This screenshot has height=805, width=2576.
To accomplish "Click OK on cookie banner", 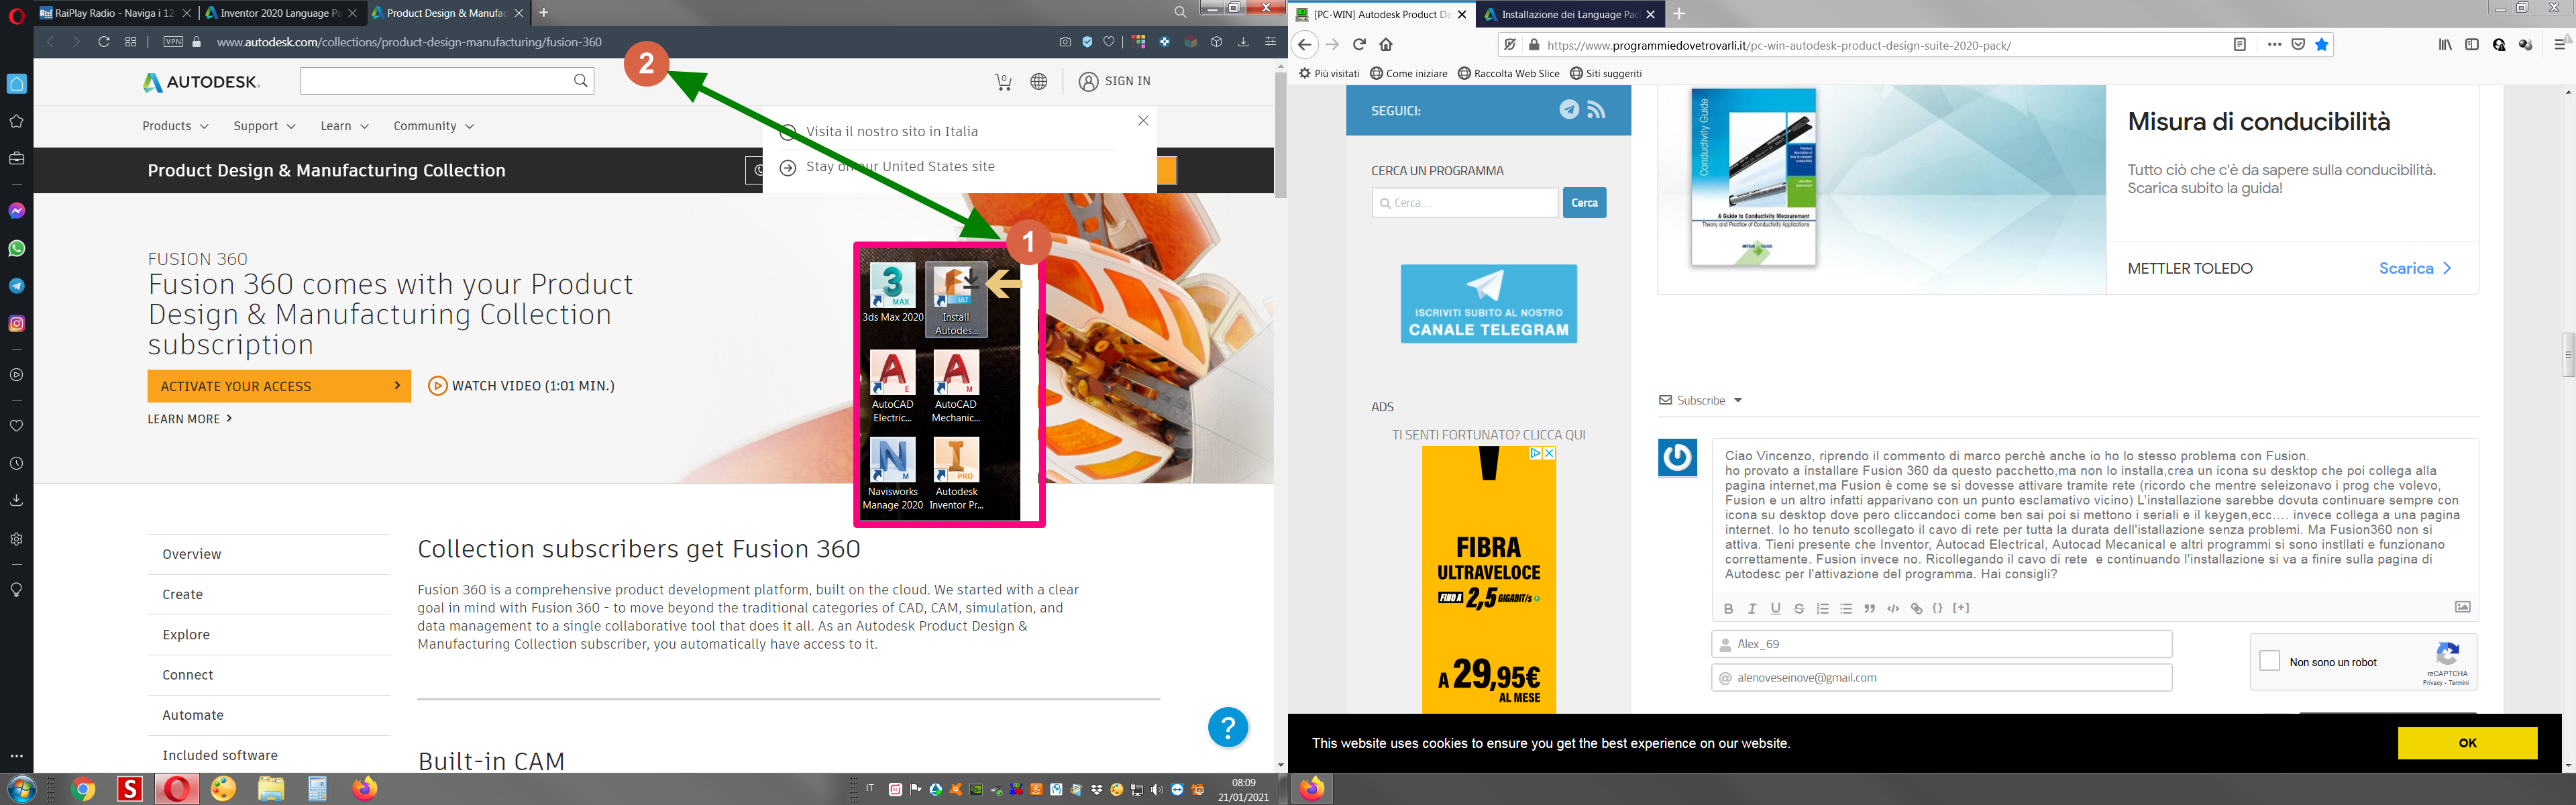I will (2467, 743).
